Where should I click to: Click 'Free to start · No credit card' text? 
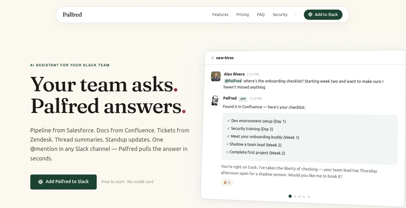(127, 182)
